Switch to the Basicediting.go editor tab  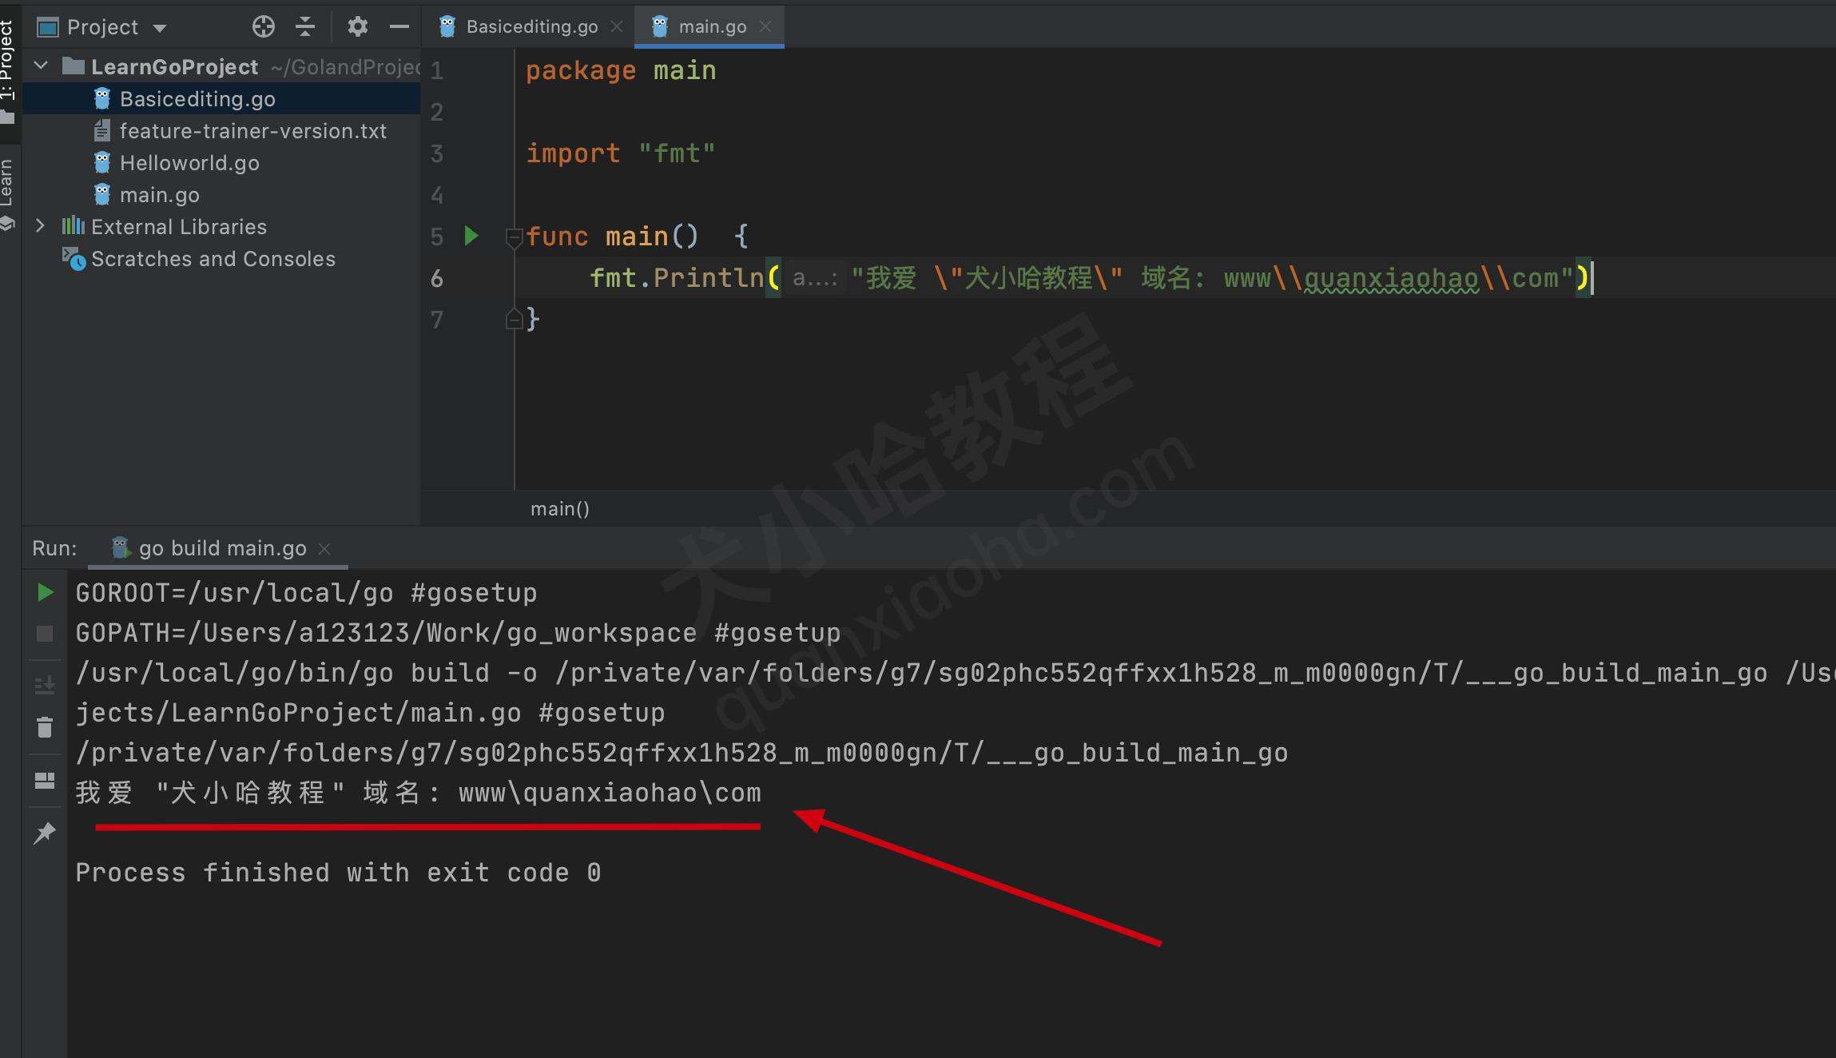click(x=531, y=26)
